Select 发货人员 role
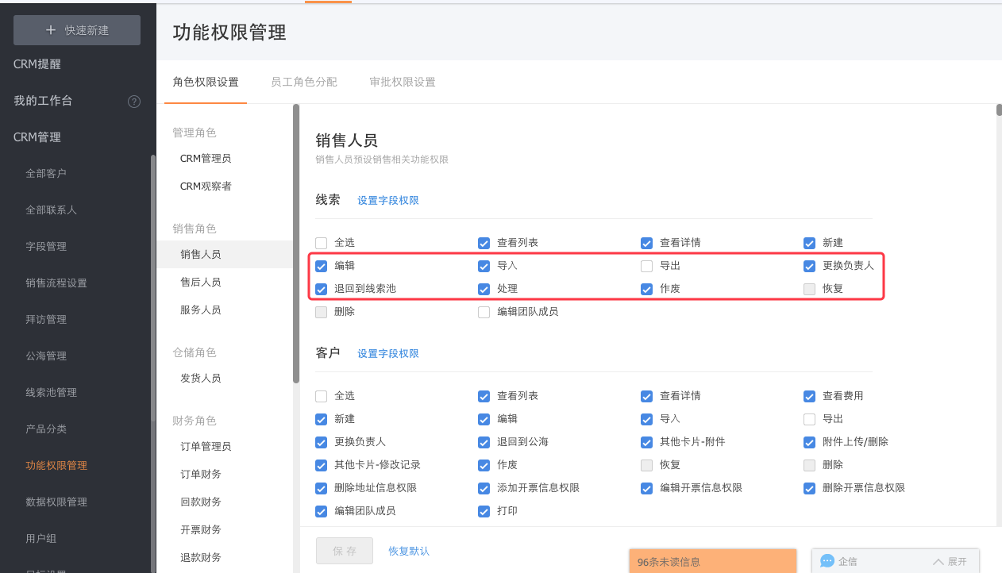The image size is (1002, 573). point(201,379)
